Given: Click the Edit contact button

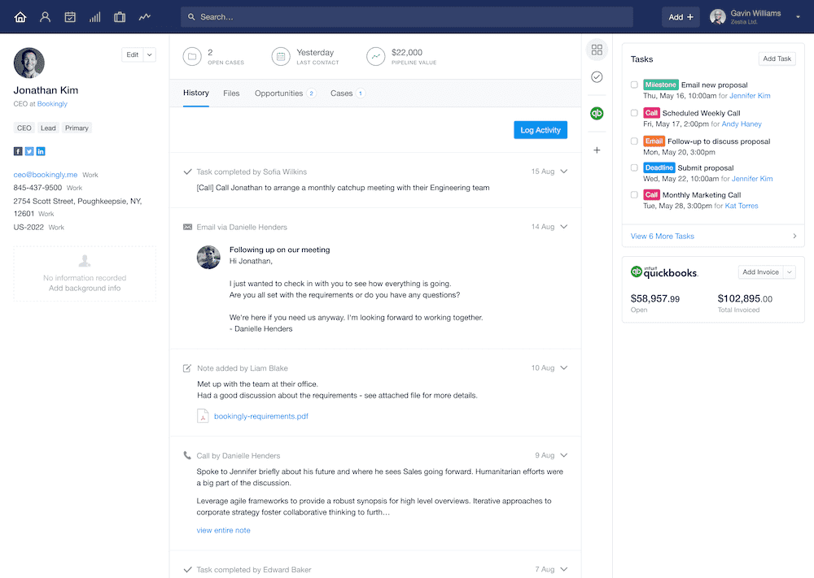Looking at the screenshot, I should 133,55.
